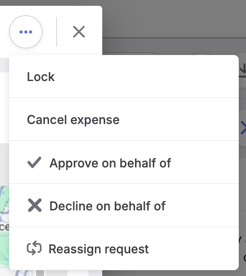Viewport: 246px width, 276px height.
Task: Select Reassign request option
Action: pos(124,248)
